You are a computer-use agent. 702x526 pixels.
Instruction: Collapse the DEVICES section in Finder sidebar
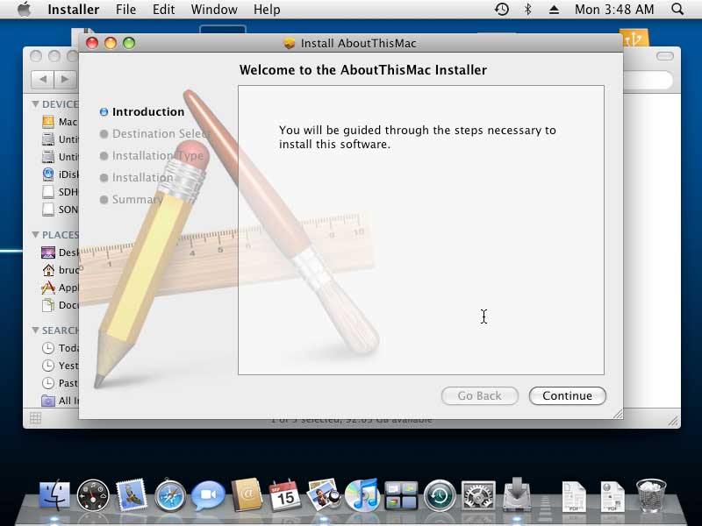(35, 103)
